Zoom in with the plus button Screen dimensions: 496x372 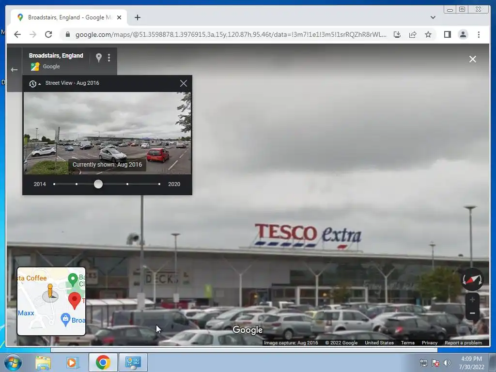[472, 299]
